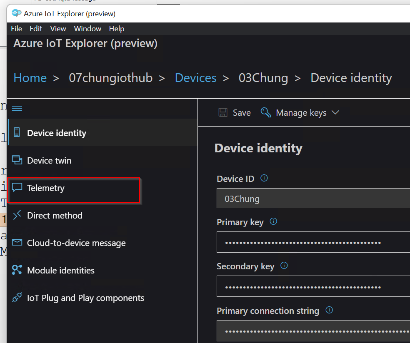Viewport: 410px width, 343px height.
Task: Open the Cloud-to-device message nav item
Action: pyautogui.click(x=103, y=243)
